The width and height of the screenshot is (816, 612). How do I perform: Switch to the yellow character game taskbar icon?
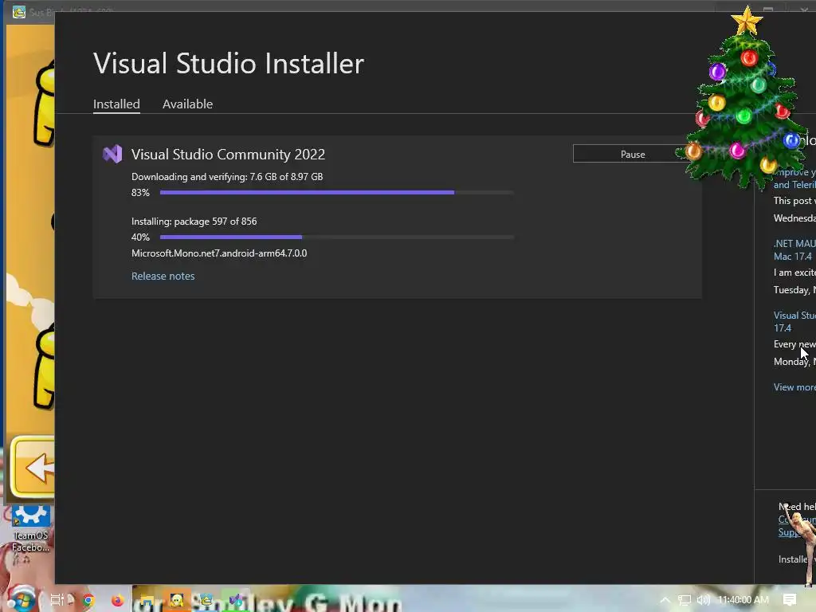(x=177, y=601)
